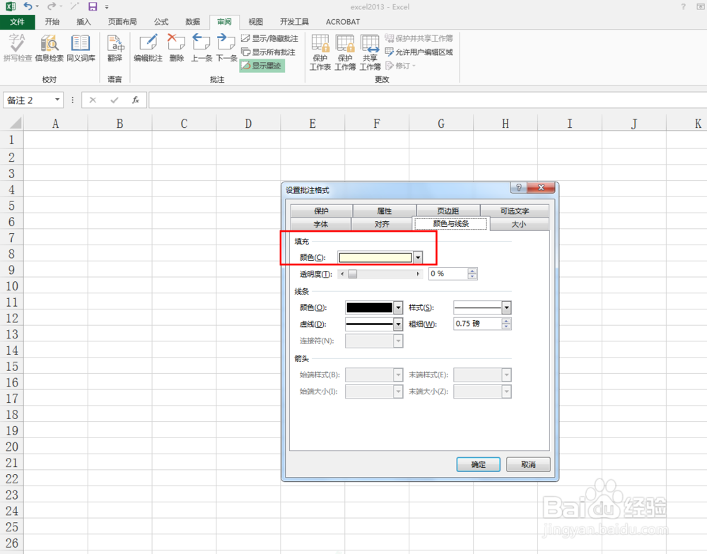Click the cancel (X) formula bar icon
Screen dimensions: 707x554
(93, 100)
